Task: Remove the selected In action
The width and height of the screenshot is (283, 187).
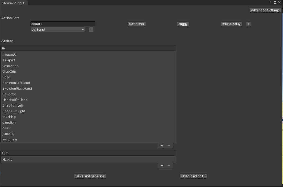Action: pos(169,145)
